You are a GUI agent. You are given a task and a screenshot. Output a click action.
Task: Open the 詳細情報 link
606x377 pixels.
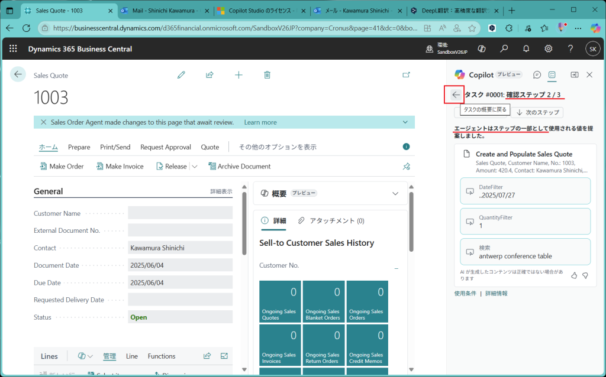pos(497,293)
